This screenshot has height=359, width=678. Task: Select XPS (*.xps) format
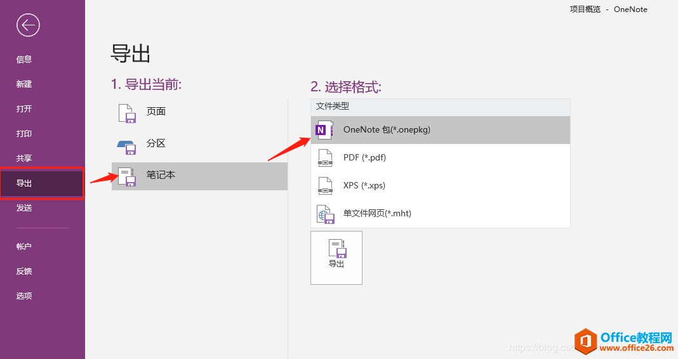[440, 185]
